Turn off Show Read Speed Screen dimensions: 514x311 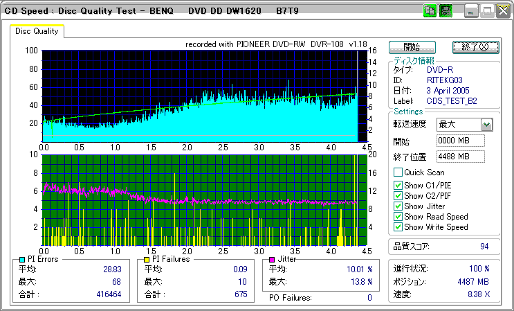[x=398, y=217]
